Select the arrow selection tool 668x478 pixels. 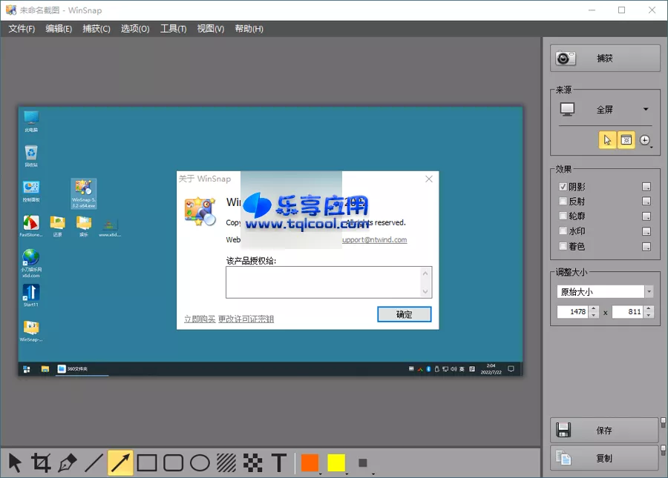13,462
